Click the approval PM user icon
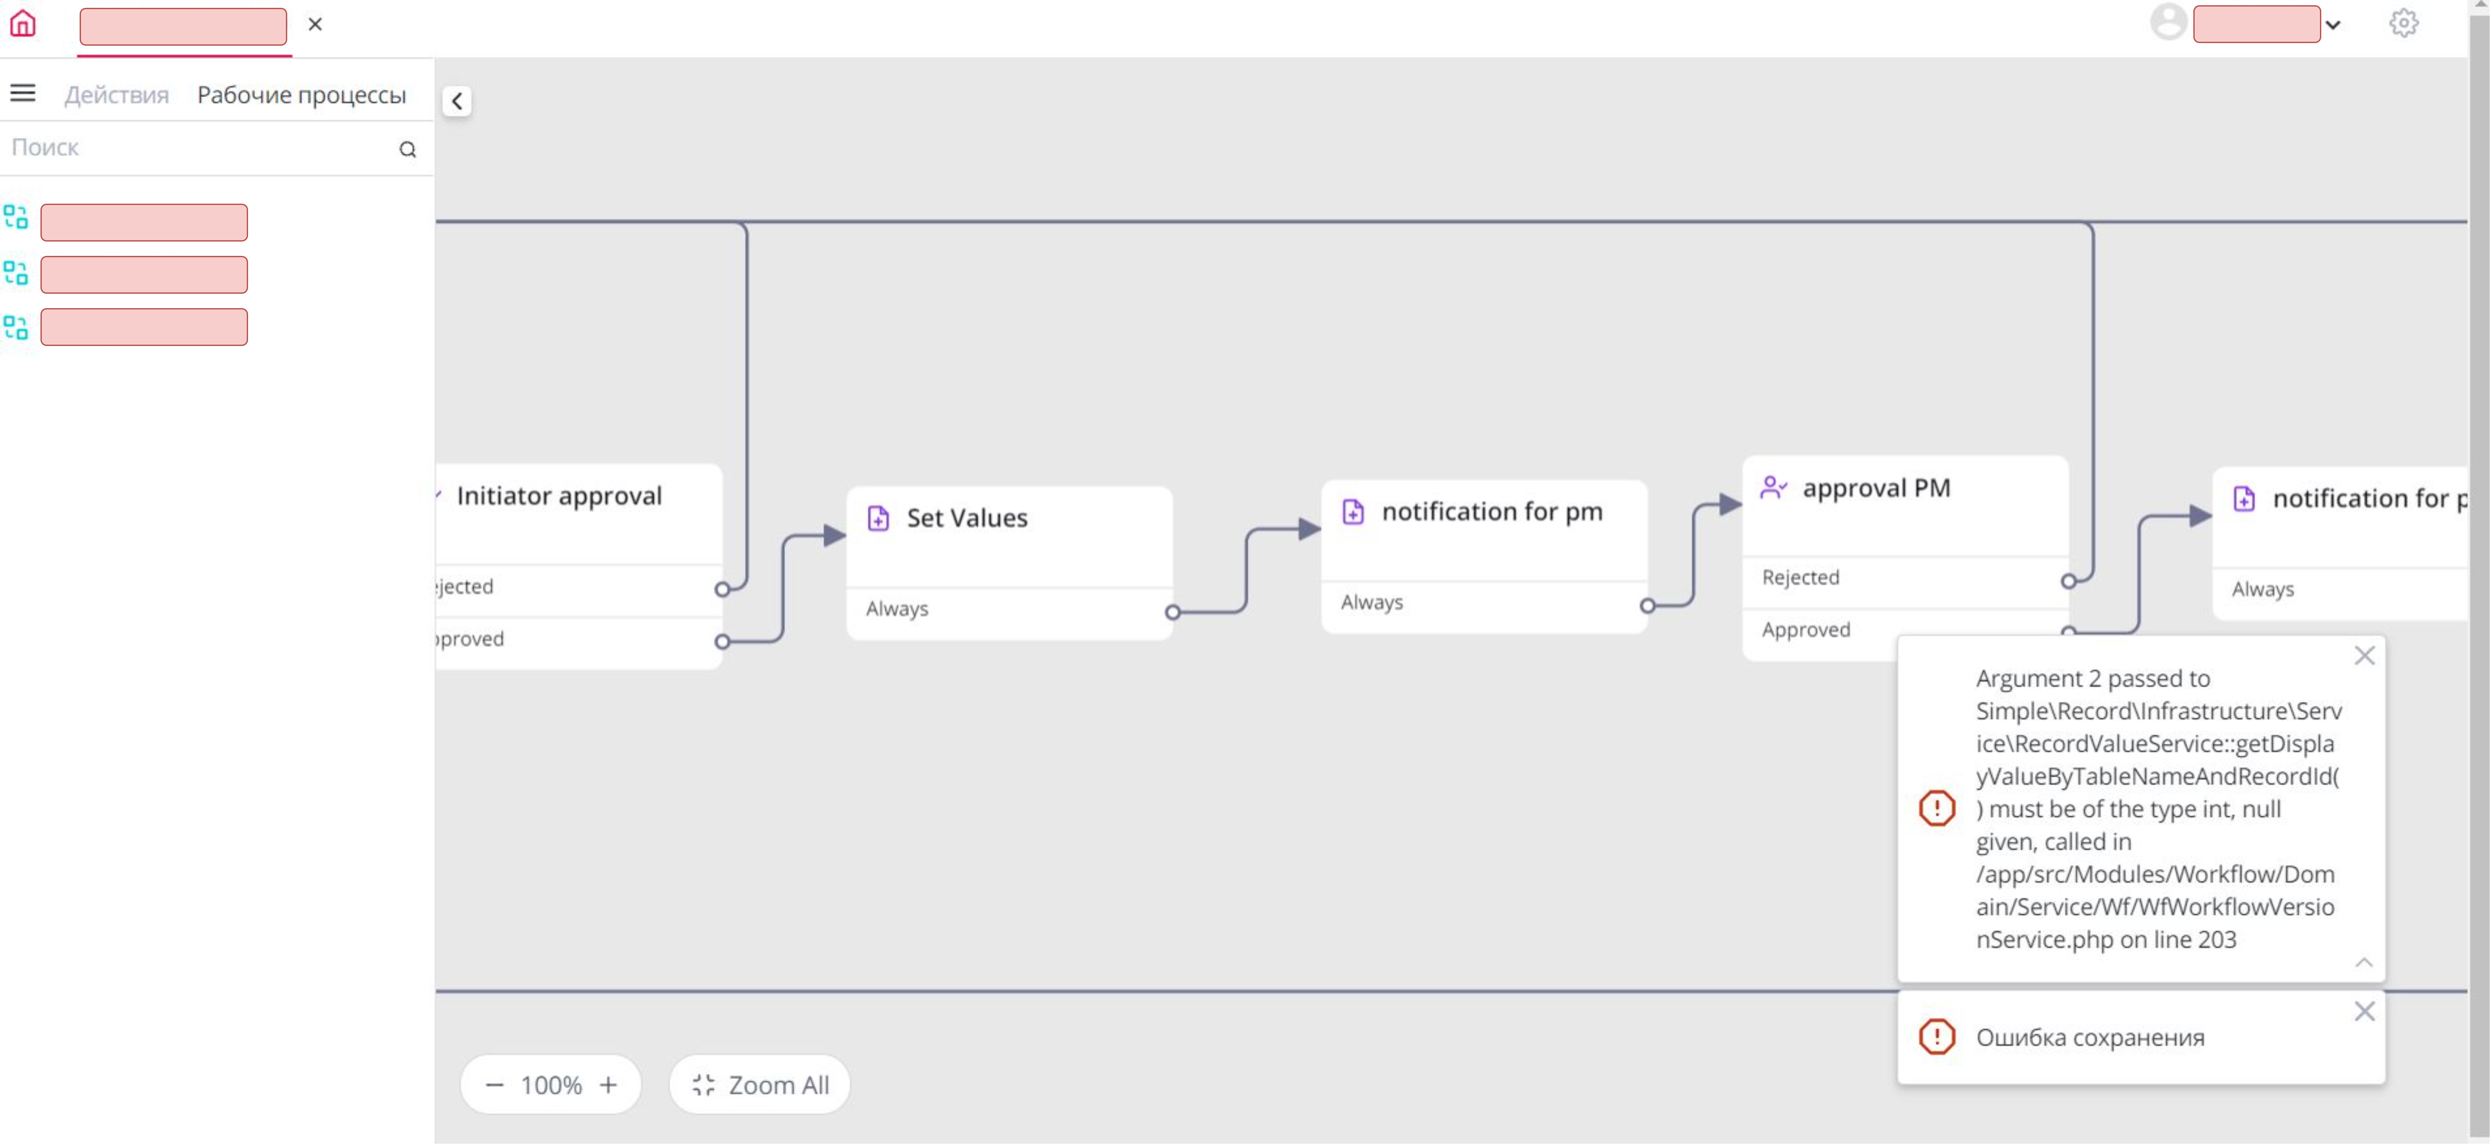The width and height of the screenshot is (2491, 1145). tap(1773, 487)
